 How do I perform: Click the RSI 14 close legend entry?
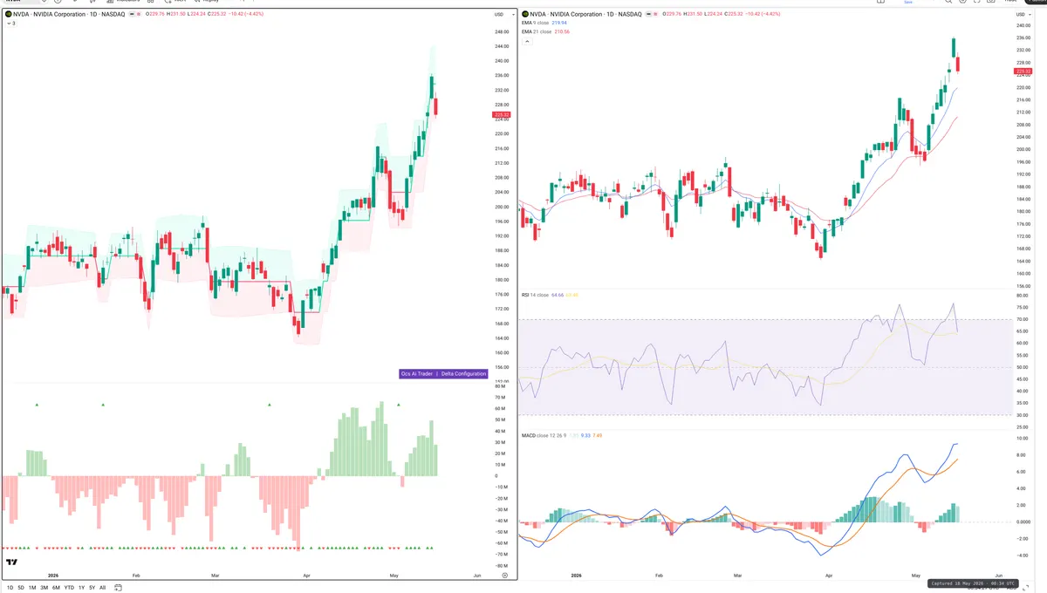click(535, 295)
